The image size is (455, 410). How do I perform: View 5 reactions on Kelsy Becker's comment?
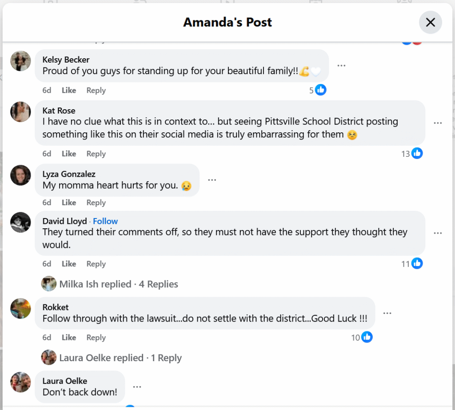[x=317, y=89]
